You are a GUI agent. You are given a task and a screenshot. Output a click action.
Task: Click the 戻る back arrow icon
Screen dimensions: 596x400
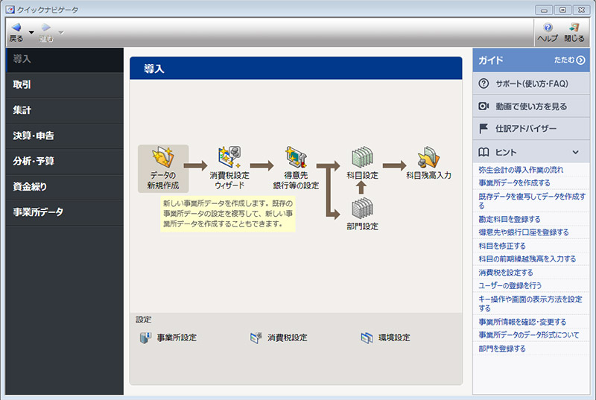(16, 28)
